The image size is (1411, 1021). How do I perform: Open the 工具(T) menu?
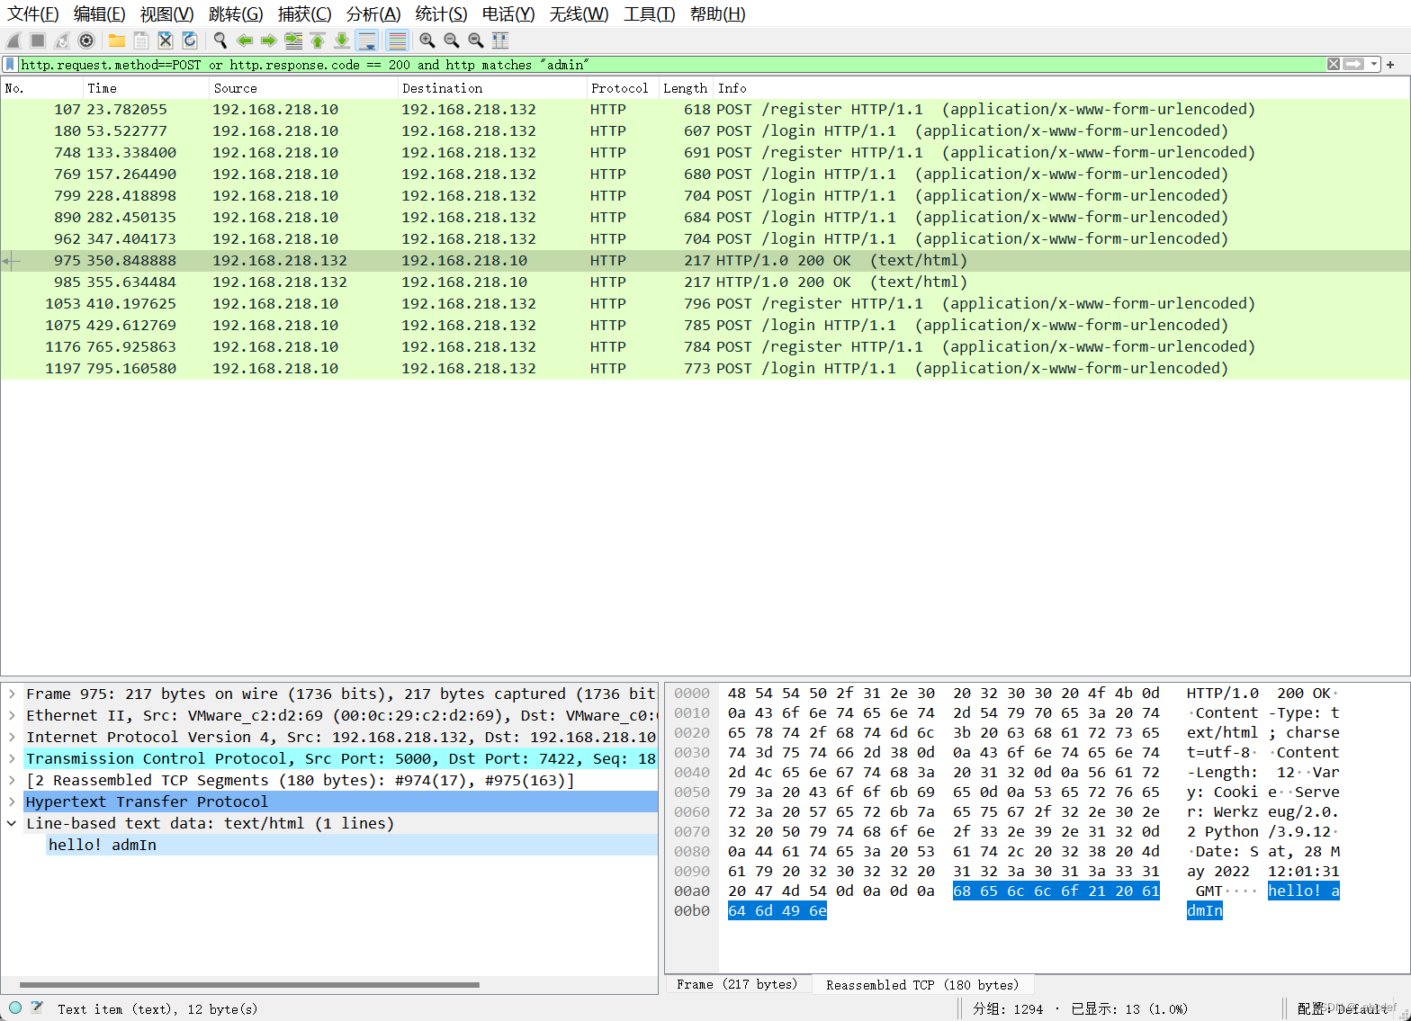coord(650,14)
